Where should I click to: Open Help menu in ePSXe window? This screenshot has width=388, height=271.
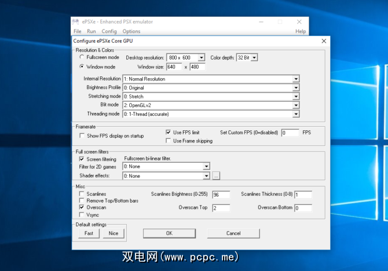(x=301, y=31)
